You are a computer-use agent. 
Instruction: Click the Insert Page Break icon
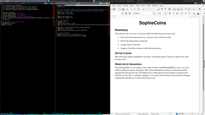coord(186,9)
